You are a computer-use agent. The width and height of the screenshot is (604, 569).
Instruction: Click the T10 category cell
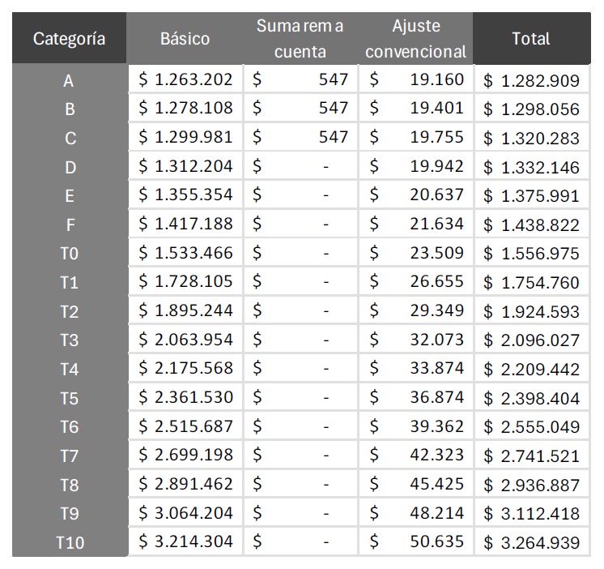pos(70,542)
